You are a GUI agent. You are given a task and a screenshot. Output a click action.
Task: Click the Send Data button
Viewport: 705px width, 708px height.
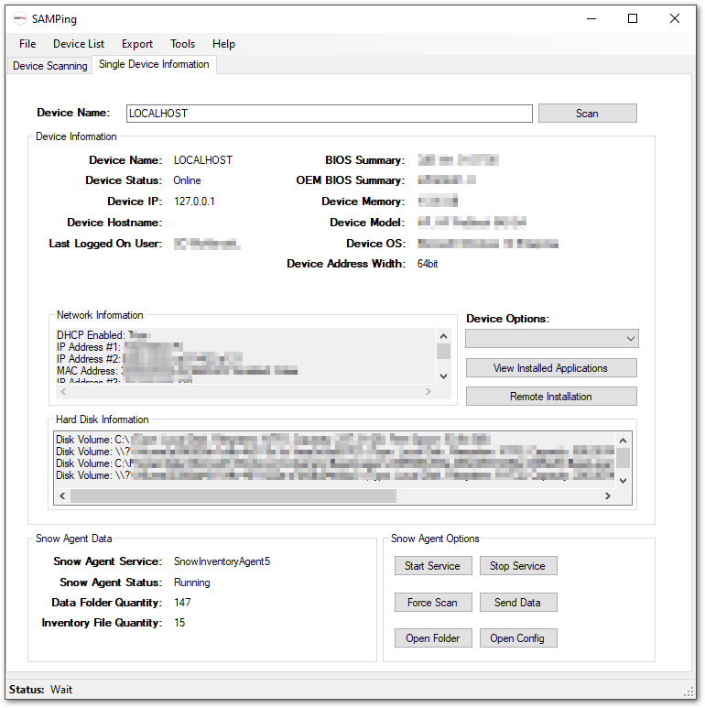517,603
